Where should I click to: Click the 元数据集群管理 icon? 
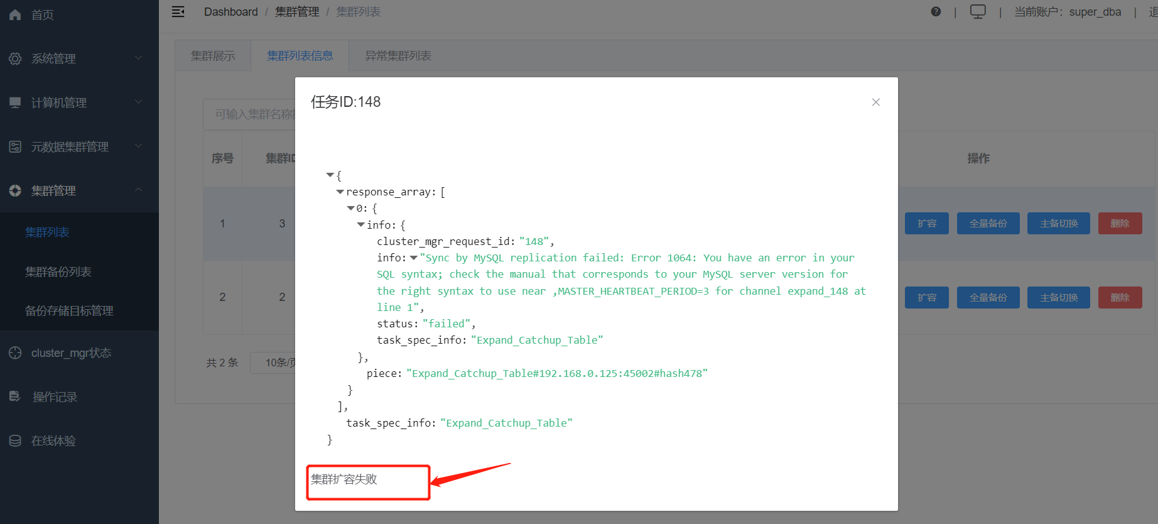point(15,146)
